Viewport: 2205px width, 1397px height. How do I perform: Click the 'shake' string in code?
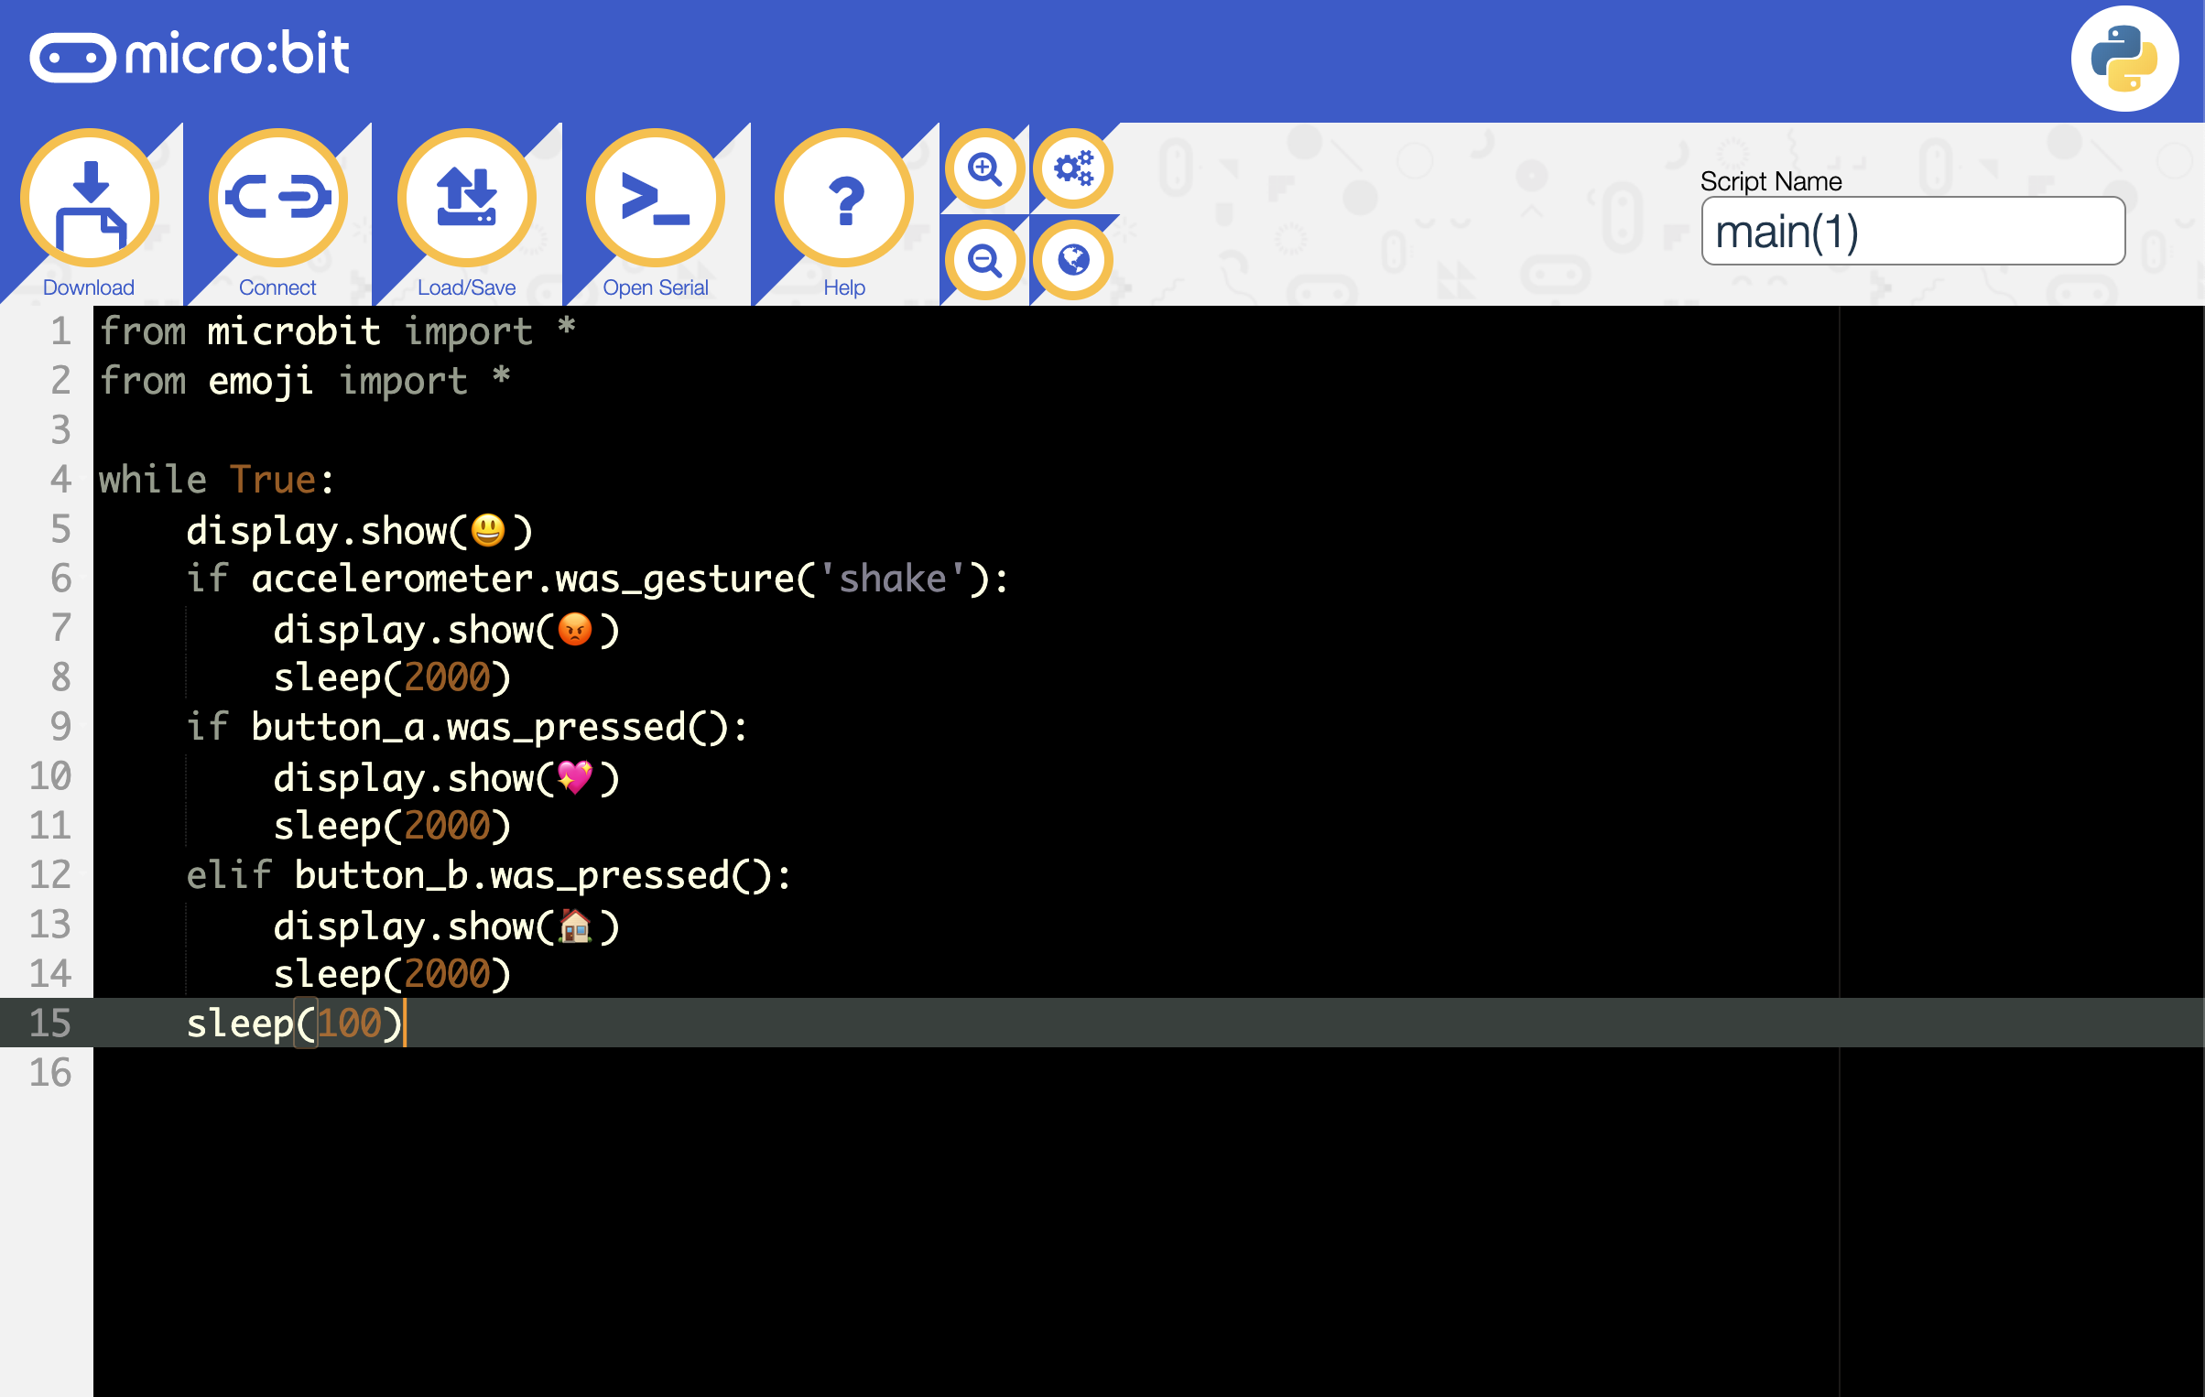[x=892, y=579]
